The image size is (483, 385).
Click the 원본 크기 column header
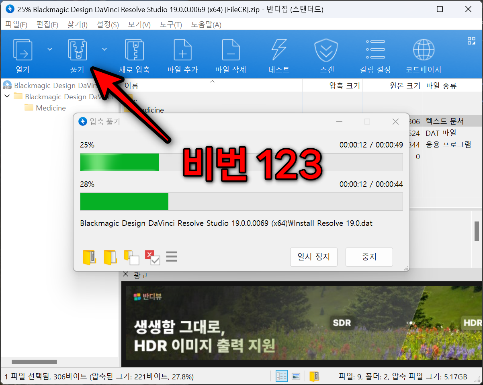[393, 86]
